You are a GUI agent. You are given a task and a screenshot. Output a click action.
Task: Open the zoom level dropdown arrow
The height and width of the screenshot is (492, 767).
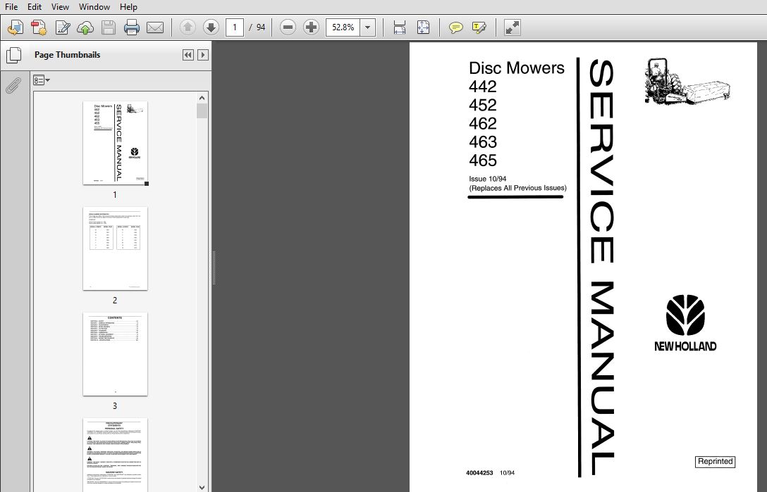tap(368, 27)
